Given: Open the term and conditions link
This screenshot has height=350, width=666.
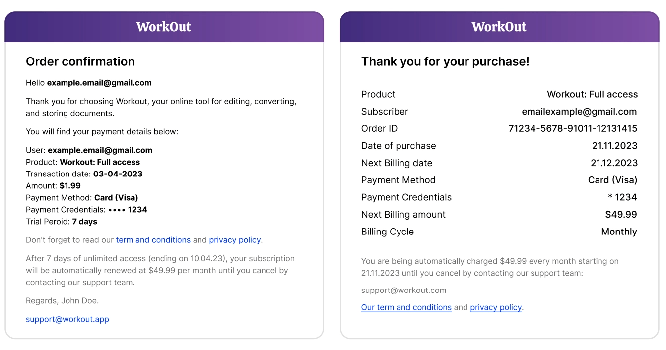Looking at the screenshot, I should coord(153,240).
